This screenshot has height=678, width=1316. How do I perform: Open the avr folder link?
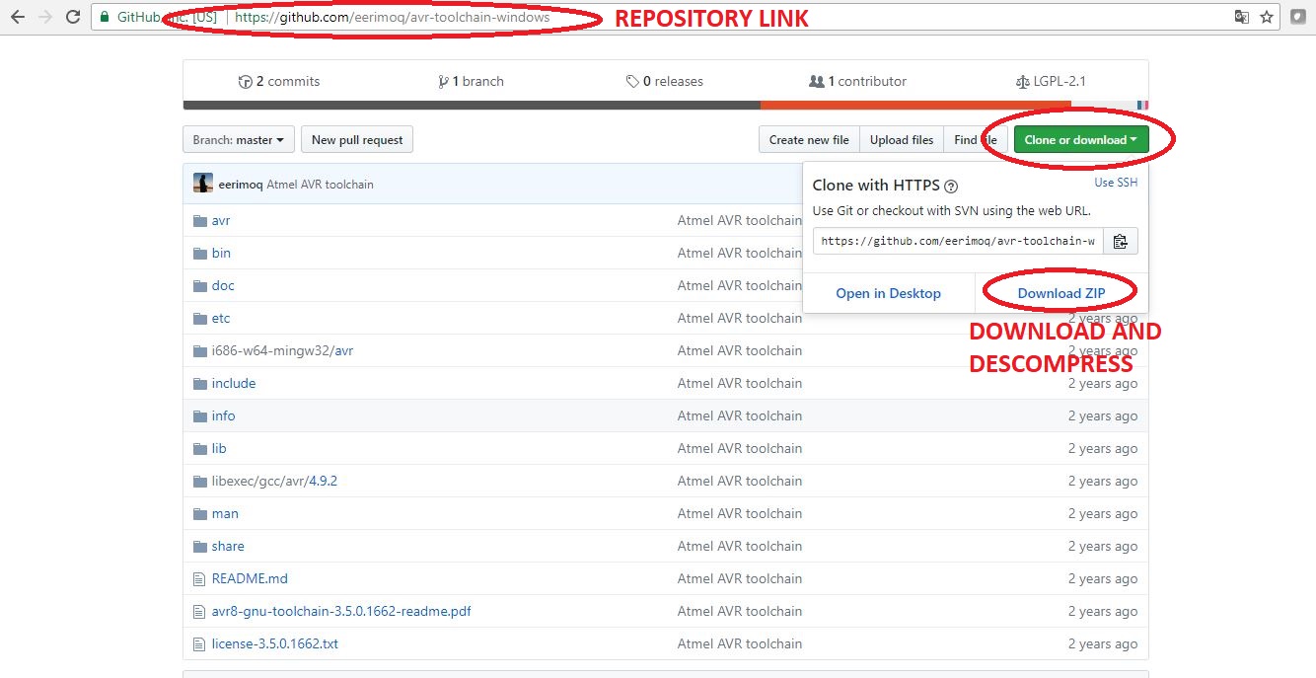point(221,221)
